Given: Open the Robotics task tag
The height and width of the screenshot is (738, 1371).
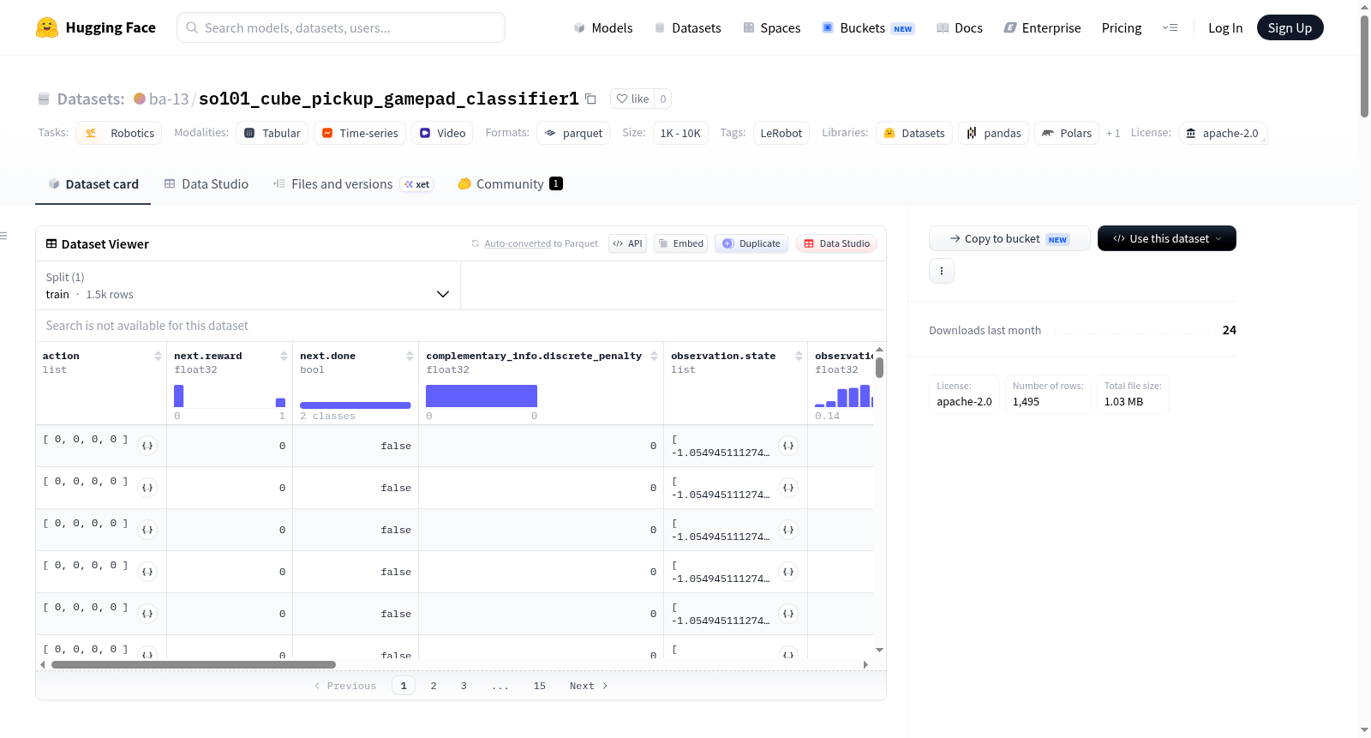Looking at the screenshot, I should (119, 133).
